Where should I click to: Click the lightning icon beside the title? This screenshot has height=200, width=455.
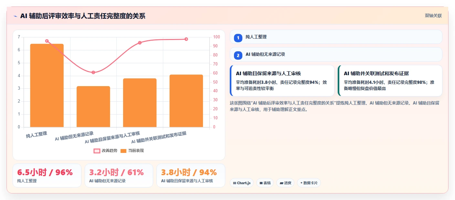pos(16,16)
